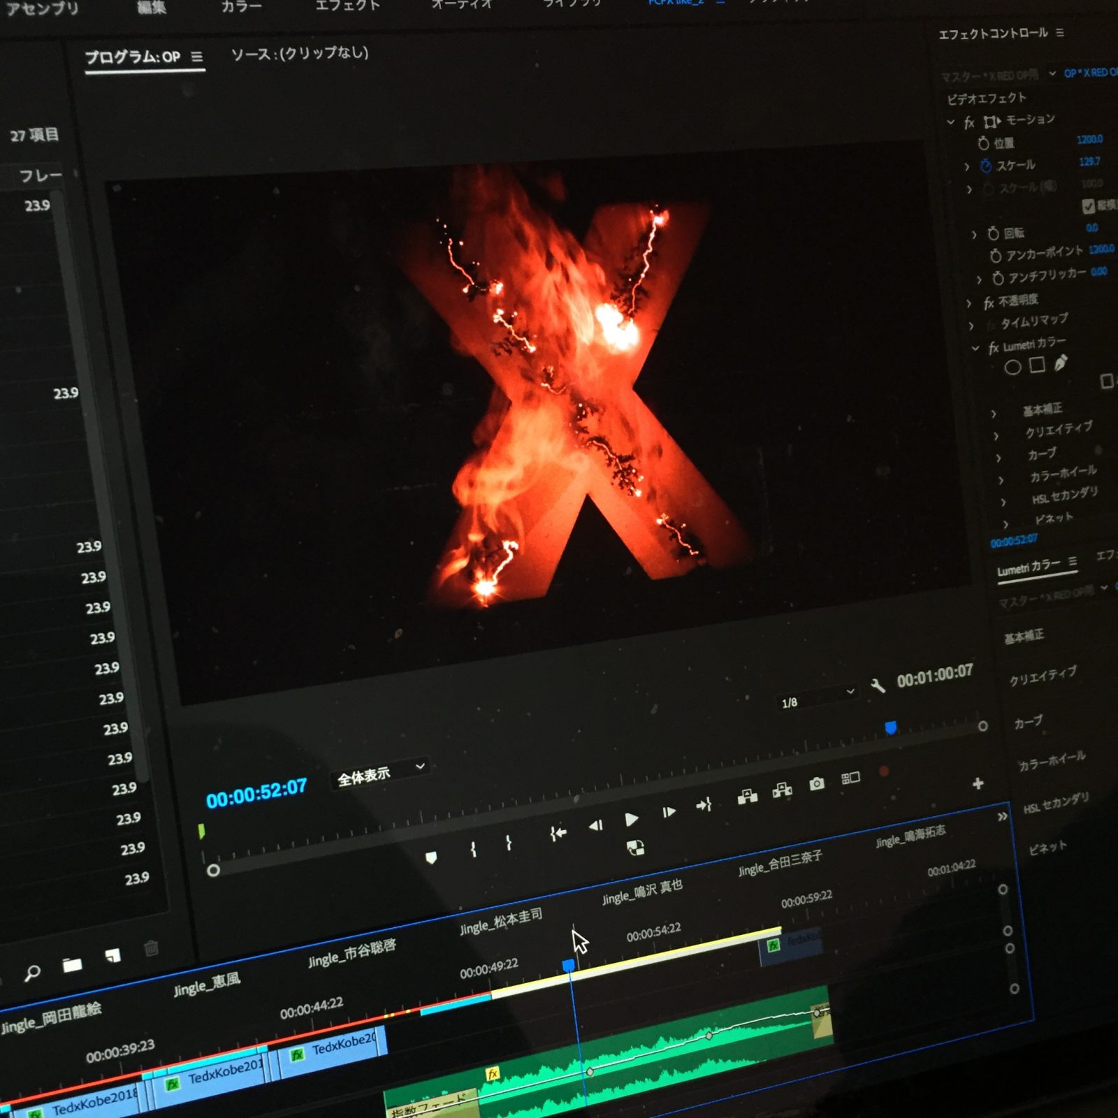Step forward one frame

[669, 812]
